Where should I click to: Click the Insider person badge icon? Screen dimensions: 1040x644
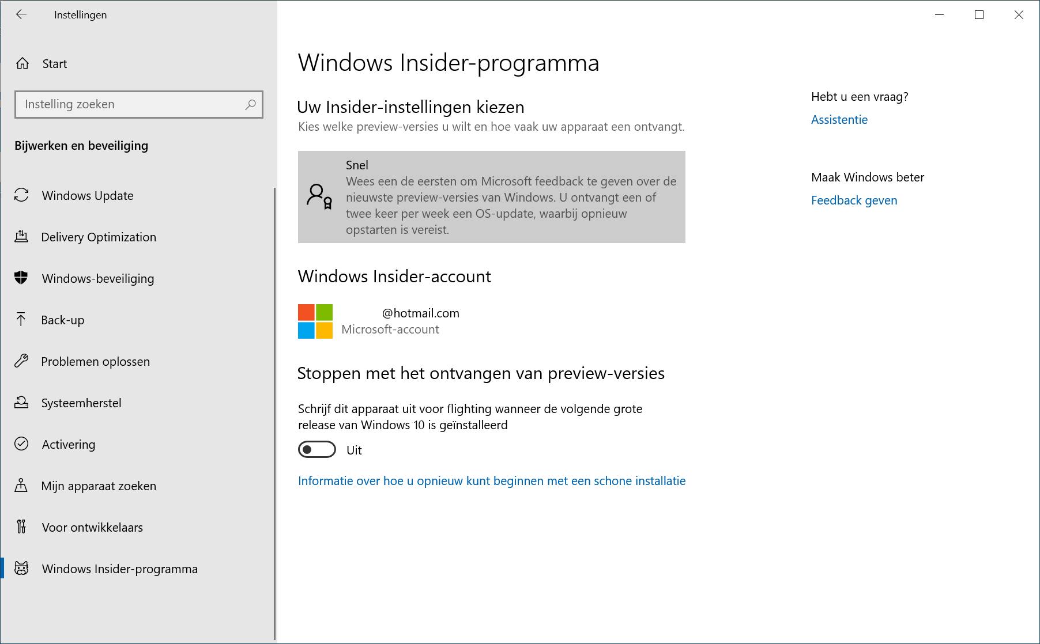(319, 196)
